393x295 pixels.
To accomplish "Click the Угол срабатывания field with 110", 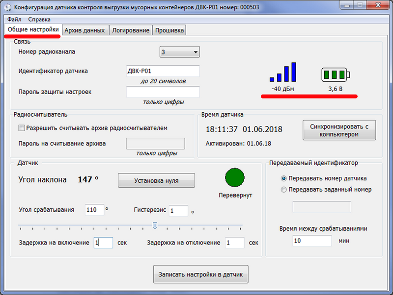I will pyautogui.click(x=94, y=210).
